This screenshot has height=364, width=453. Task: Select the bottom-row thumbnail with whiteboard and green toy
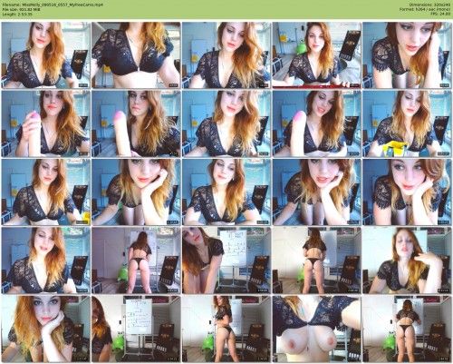tap(136, 330)
